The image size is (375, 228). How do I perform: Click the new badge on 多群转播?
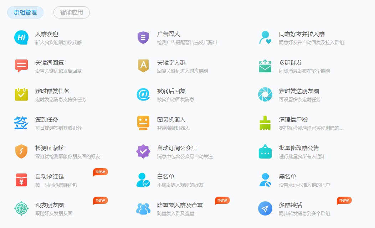pyautogui.click(x=344, y=200)
